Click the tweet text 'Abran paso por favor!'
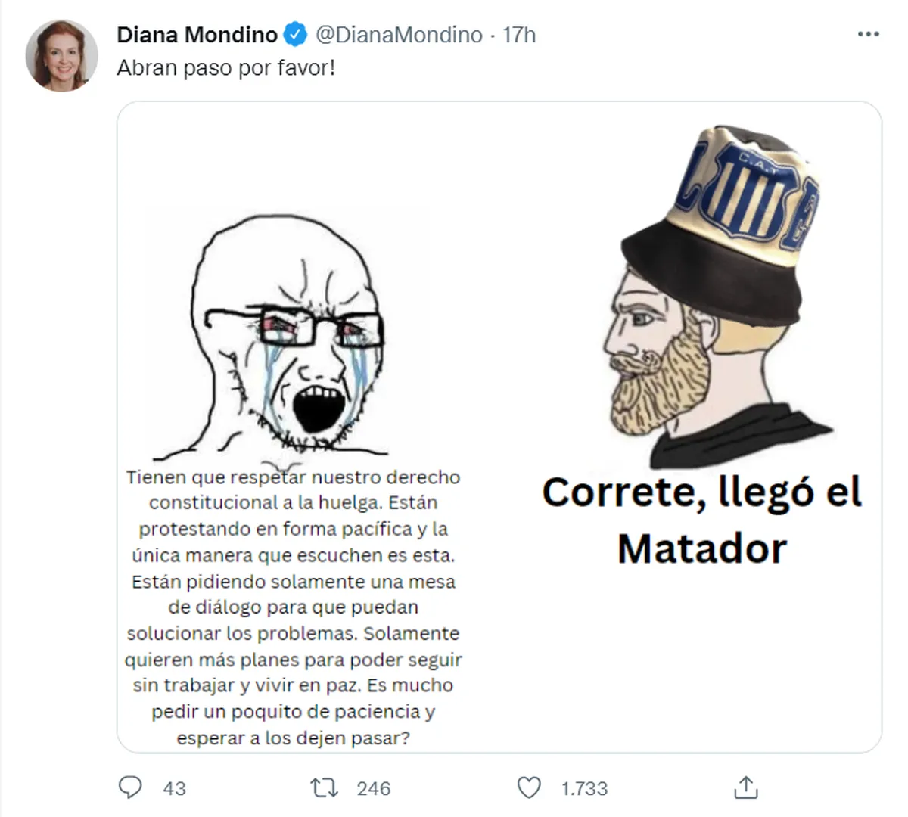The width and height of the screenshot is (908, 817). (225, 68)
